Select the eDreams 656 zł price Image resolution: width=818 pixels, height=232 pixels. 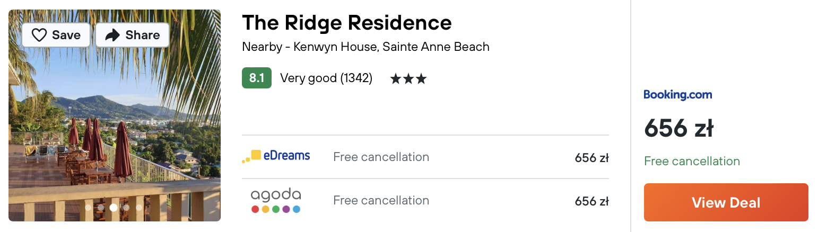(591, 157)
